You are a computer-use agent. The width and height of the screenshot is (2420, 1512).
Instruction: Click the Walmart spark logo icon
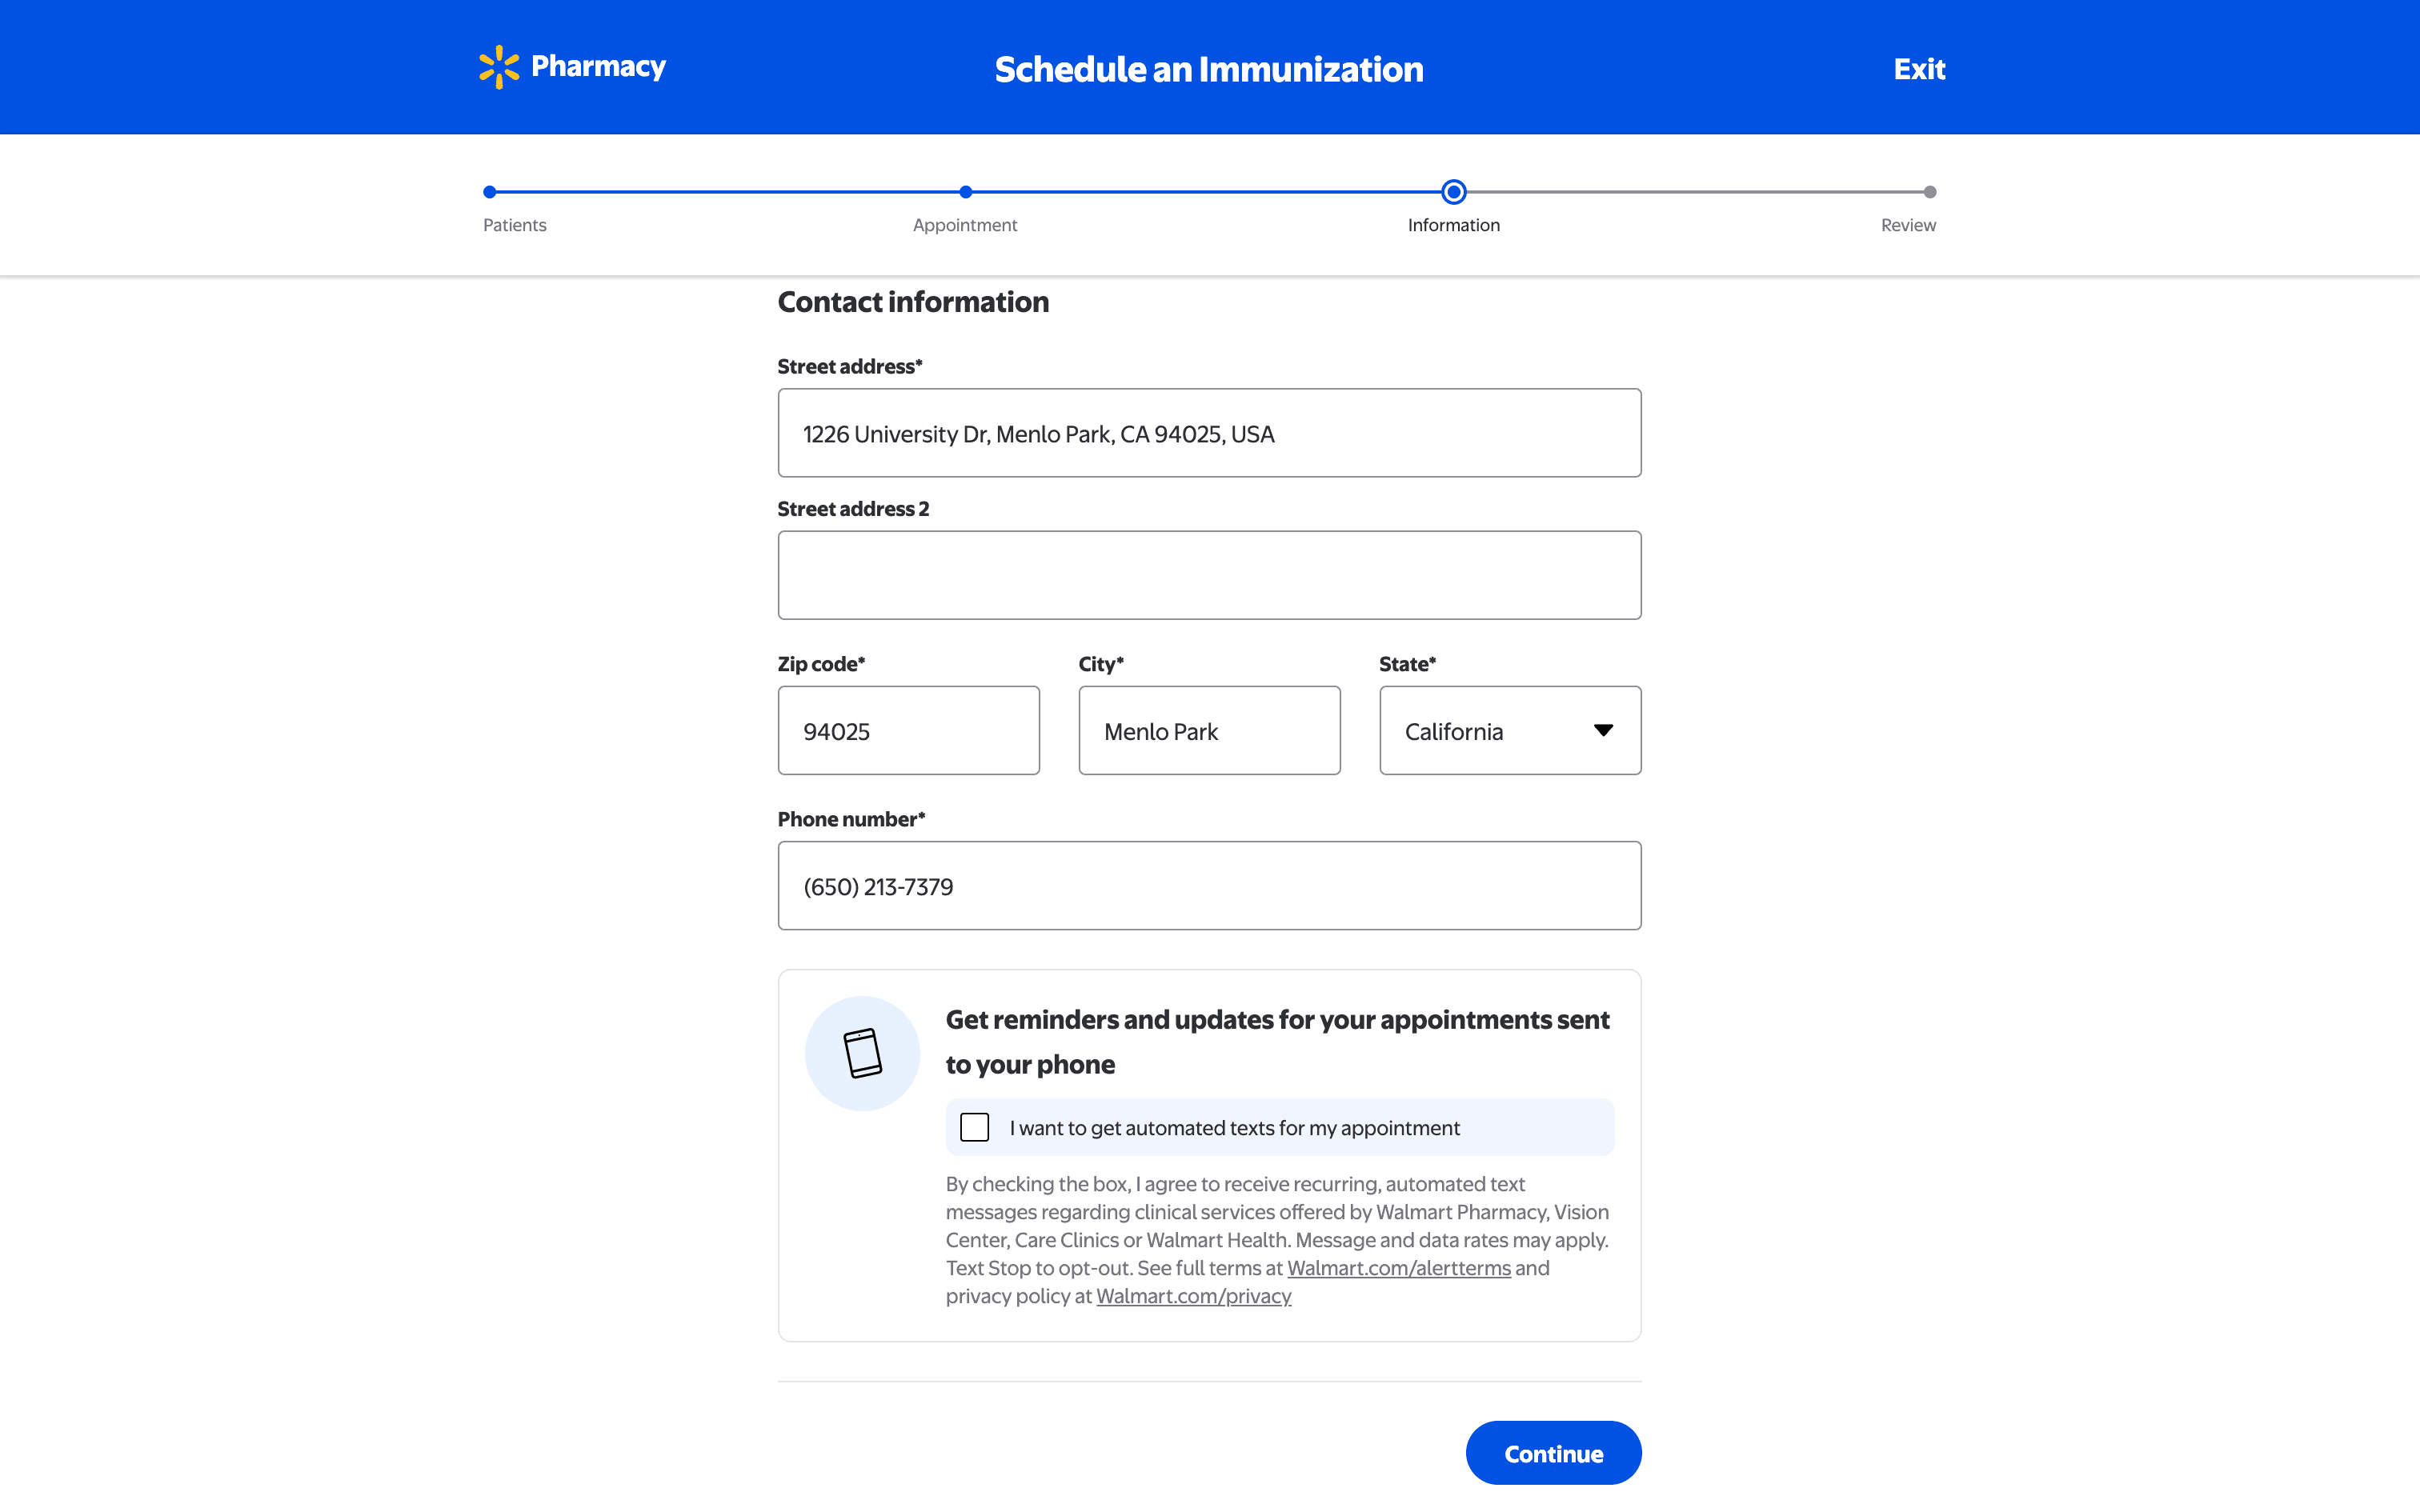tap(498, 67)
